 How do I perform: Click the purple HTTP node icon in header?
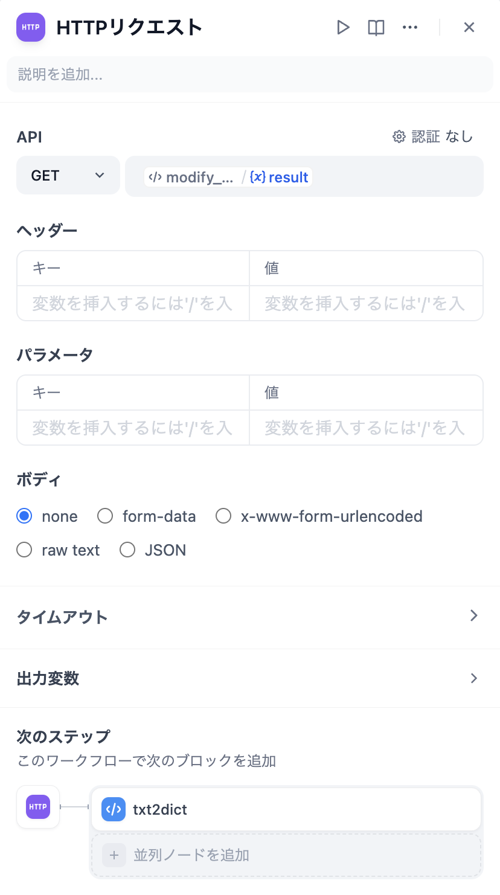(31, 27)
